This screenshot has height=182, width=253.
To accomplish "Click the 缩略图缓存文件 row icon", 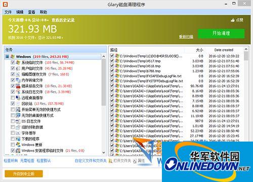I will [18, 74].
